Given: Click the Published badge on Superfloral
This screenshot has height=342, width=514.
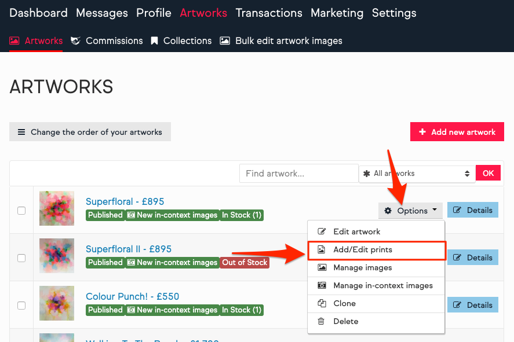Looking at the screenshot, I should pyautogui.click(x=105, y=215).
